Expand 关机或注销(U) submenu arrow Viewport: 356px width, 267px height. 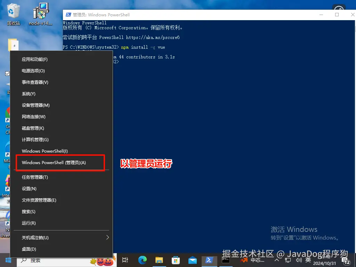tap(108, 237)
